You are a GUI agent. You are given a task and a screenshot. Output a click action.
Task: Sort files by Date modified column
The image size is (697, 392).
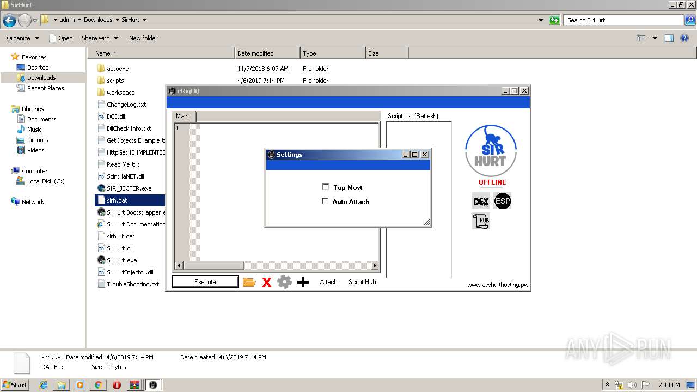point(267,53)
